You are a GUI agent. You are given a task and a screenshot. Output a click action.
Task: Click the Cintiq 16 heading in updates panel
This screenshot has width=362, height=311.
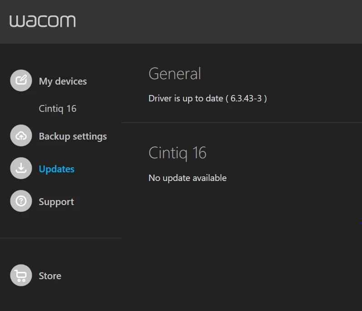tap(177, 153)
